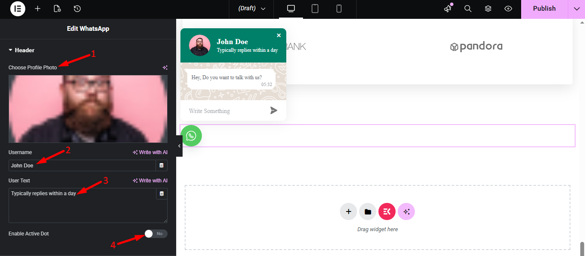Viewport: 585px width, 256px height.
Task: Click the pink Essential Addons templates icon
Action: coord(387,211)
